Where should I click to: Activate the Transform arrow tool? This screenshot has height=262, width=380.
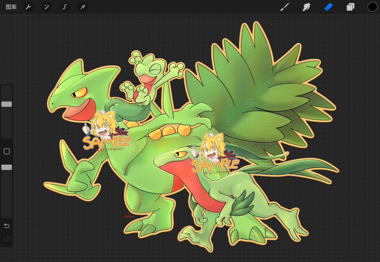click(82, 7)
